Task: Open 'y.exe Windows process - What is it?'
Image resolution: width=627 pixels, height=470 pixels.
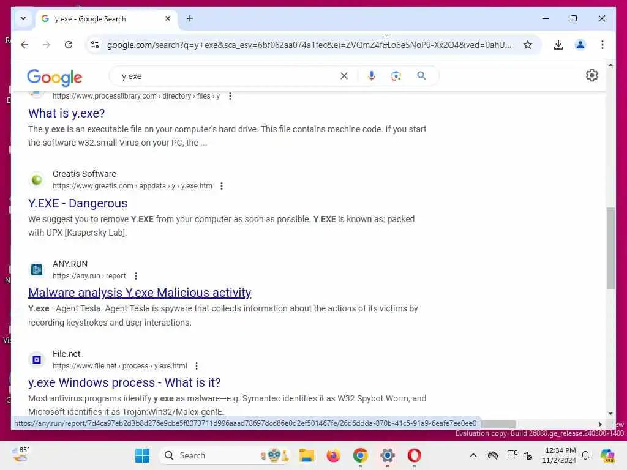Action: (124, 383)
